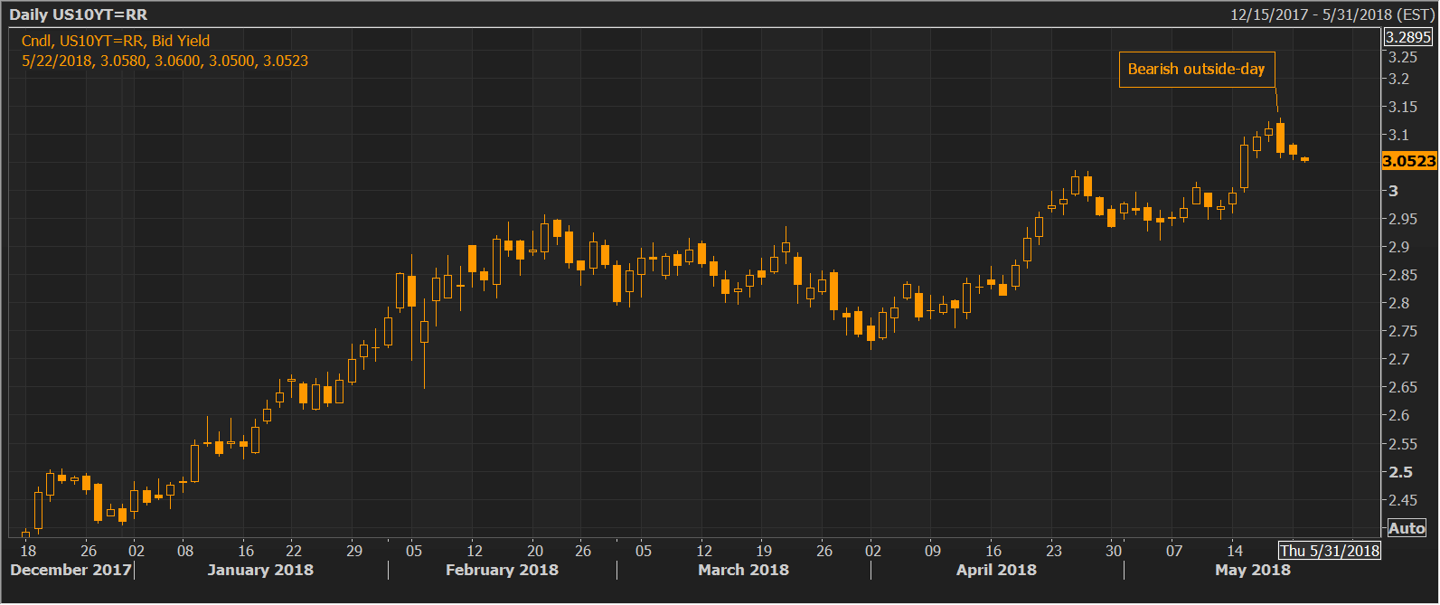This screenshot has width=1440, height=605.
Task: Select the Bearish outside-day annotation box
Action: pyautogui.click(x=1196, y=70)
